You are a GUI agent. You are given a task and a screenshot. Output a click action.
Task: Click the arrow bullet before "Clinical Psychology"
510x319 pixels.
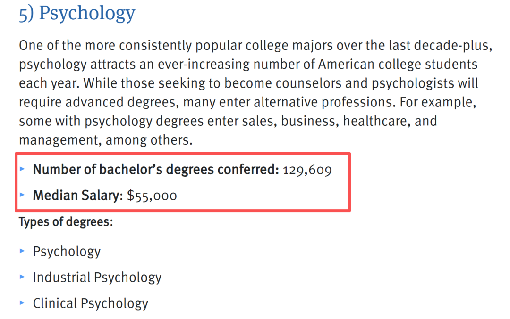pos(23,303)
